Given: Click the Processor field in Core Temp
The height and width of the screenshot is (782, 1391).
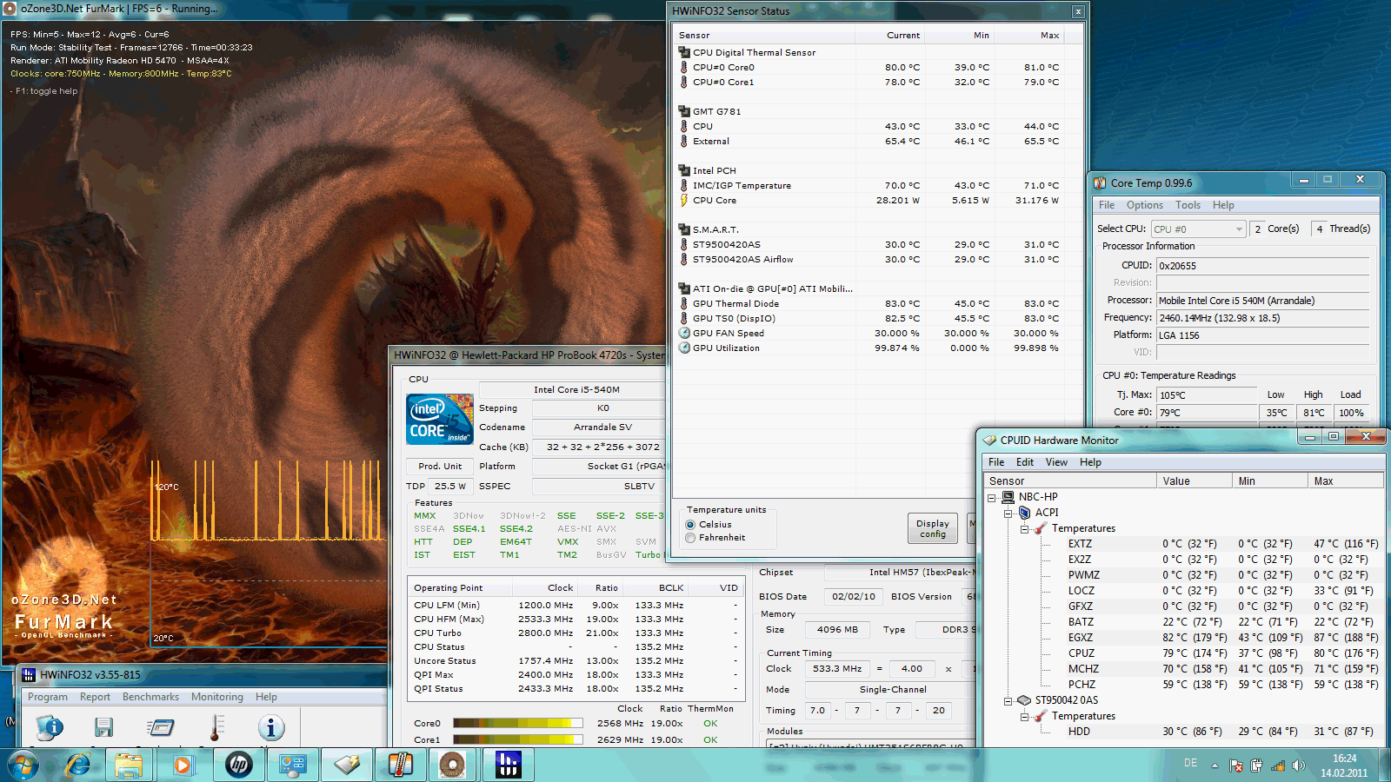Looking at the screenshot, I should point(1263,301).
